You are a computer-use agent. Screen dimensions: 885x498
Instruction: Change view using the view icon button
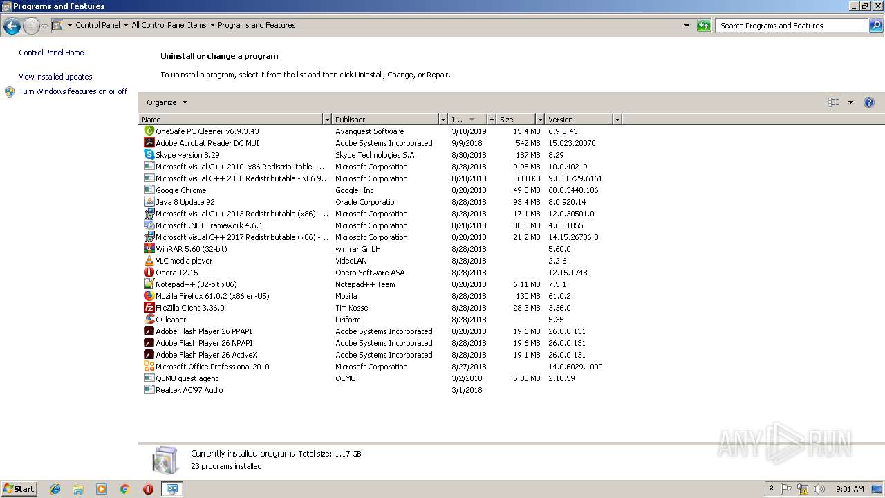(x=834, y=102)
